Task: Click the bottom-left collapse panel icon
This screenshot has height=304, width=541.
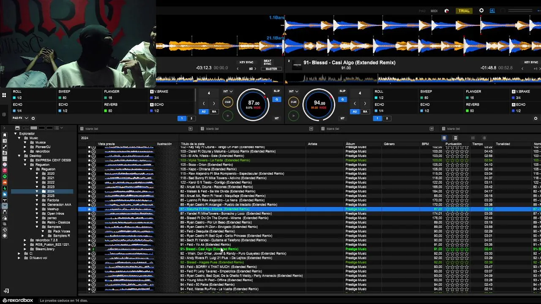Action: coord(6,291)
